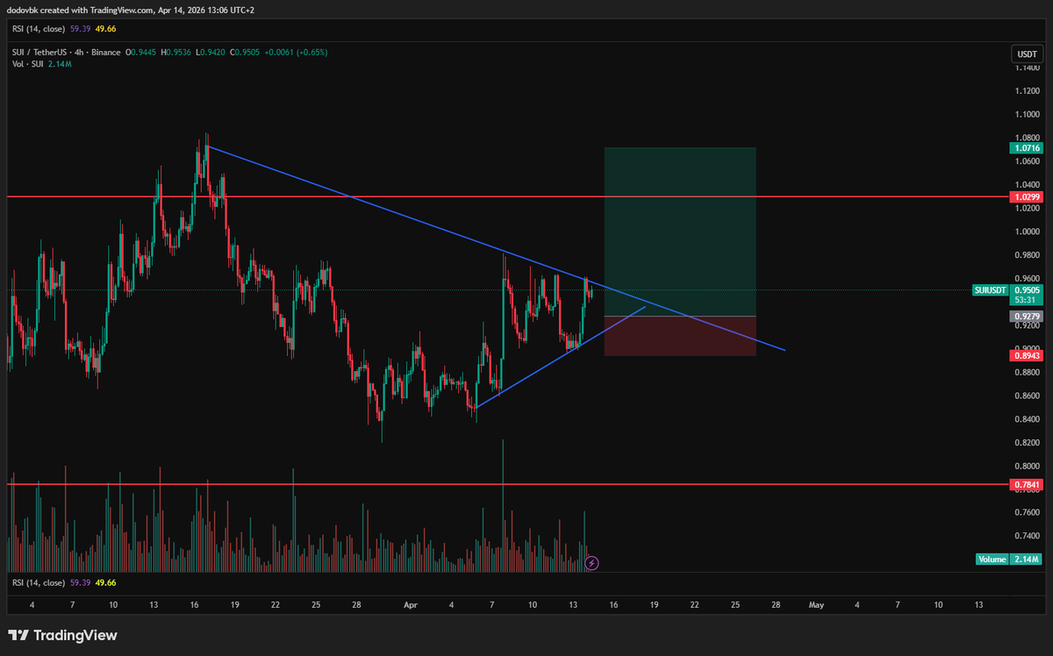The width and height of the screenshot is (1053, 656).
Task: Click the 1.0000 price axis label
Action: pyautogui.click(x=1028, y=232)
